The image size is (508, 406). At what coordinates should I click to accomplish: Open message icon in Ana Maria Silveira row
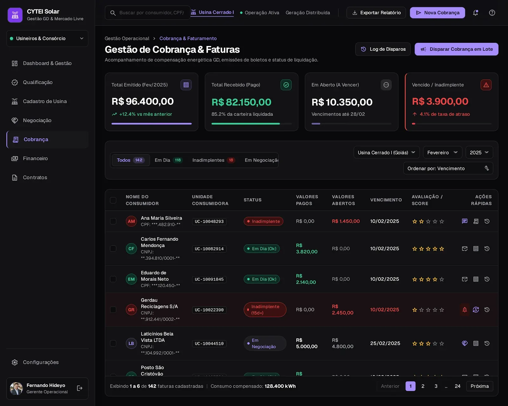coord(465,221)
